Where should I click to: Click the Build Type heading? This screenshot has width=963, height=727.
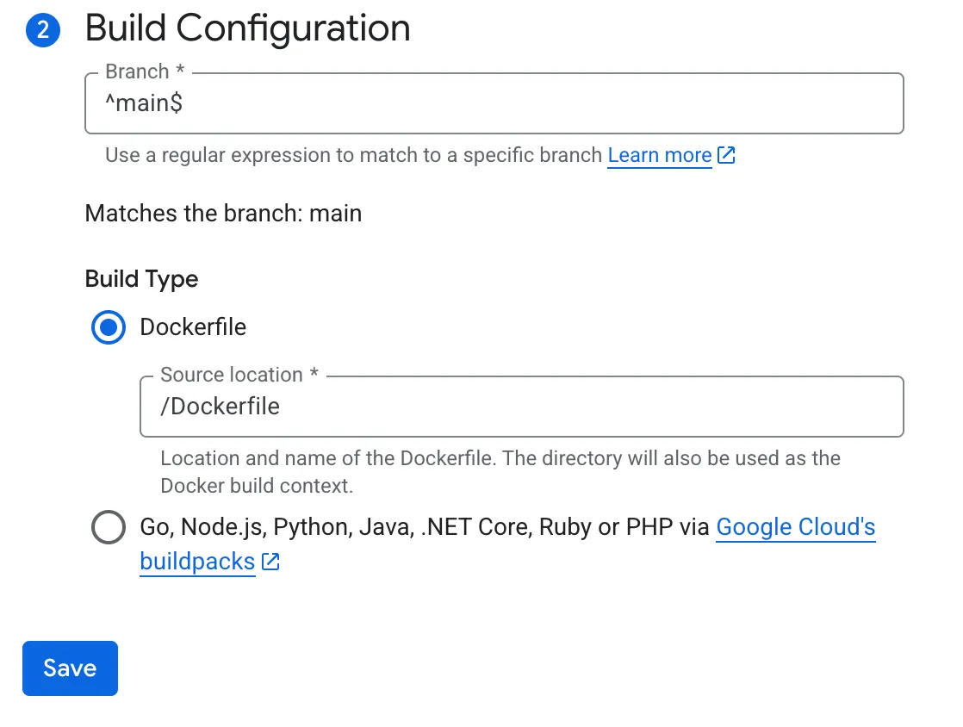tap(141, 278)
